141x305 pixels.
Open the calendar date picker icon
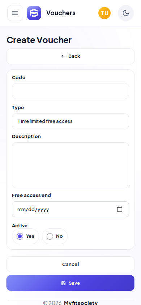click(120, 209)
